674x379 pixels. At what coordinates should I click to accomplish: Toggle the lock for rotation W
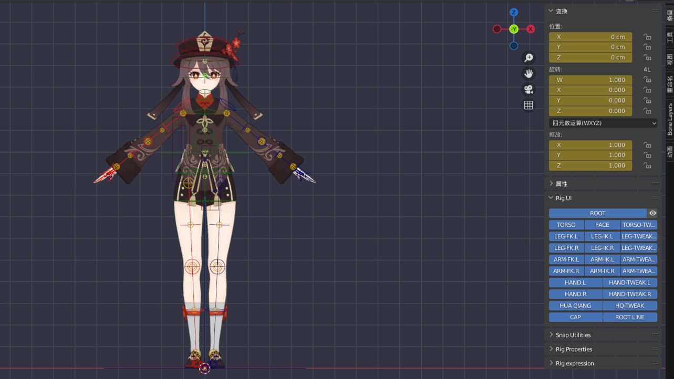pyautogui.click(x=647, y=80)
